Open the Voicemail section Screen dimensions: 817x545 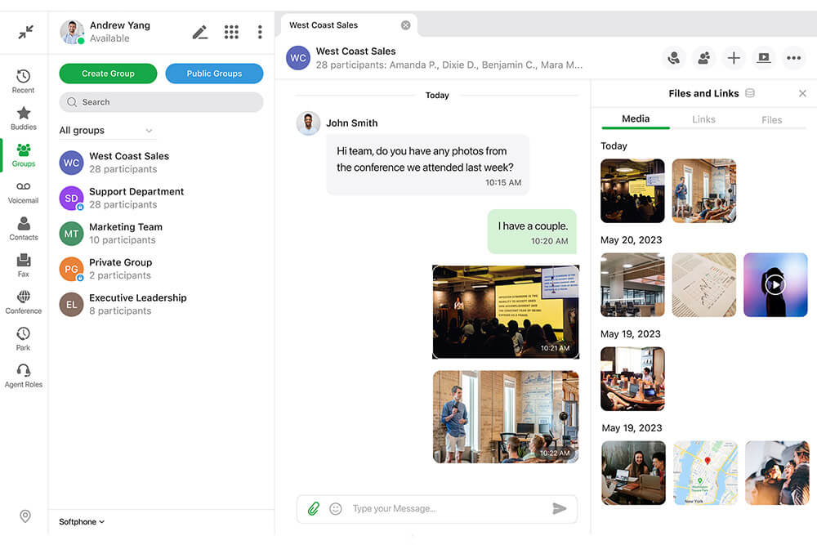24,192
